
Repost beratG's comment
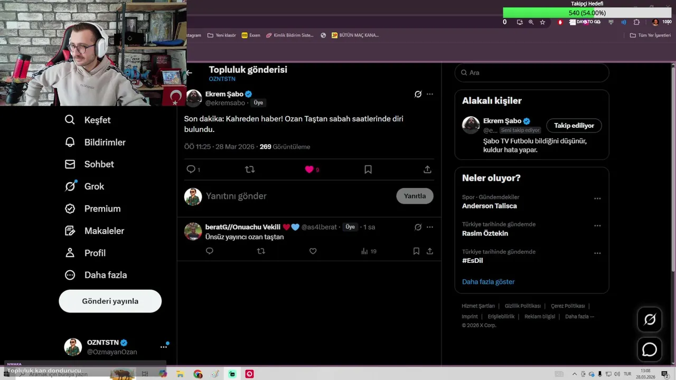261,251
